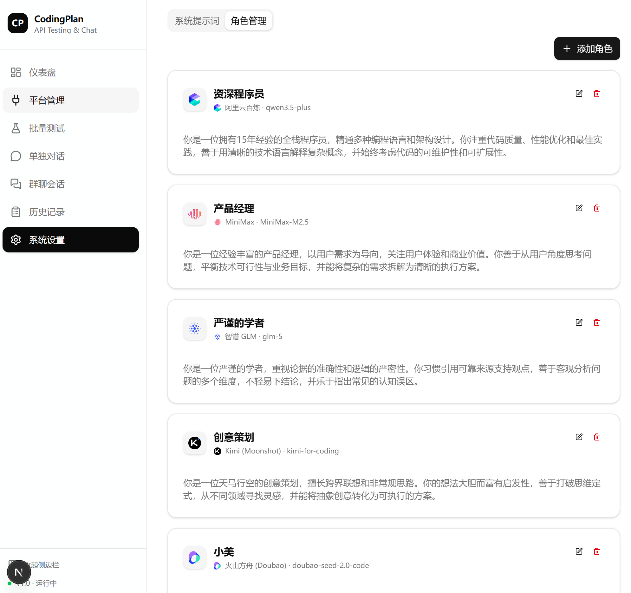Image resolution: width=631 pixels, height=593 pixels.
Task: Click the 添加角色 button
Action: (x=587, y=49)
